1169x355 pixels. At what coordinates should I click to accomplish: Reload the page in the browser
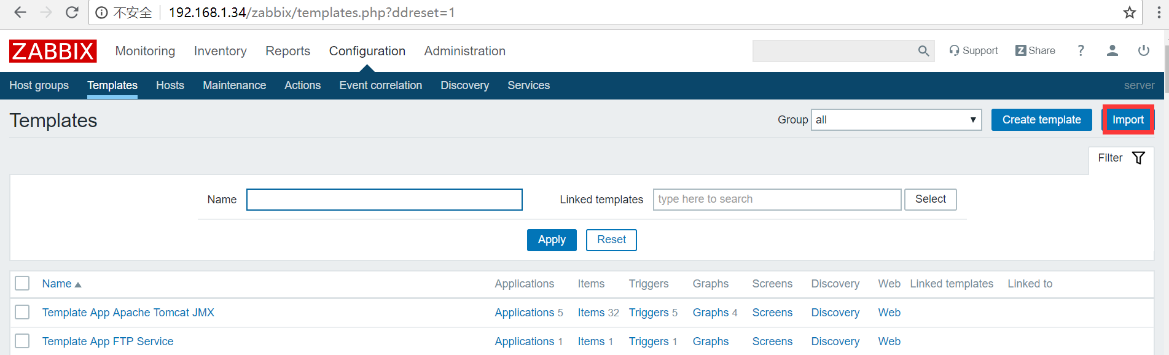pos(72,12)
